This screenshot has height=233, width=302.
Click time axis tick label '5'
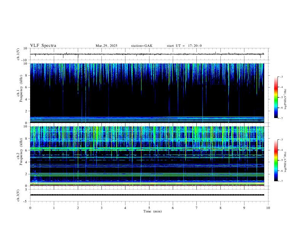point(149,208)
